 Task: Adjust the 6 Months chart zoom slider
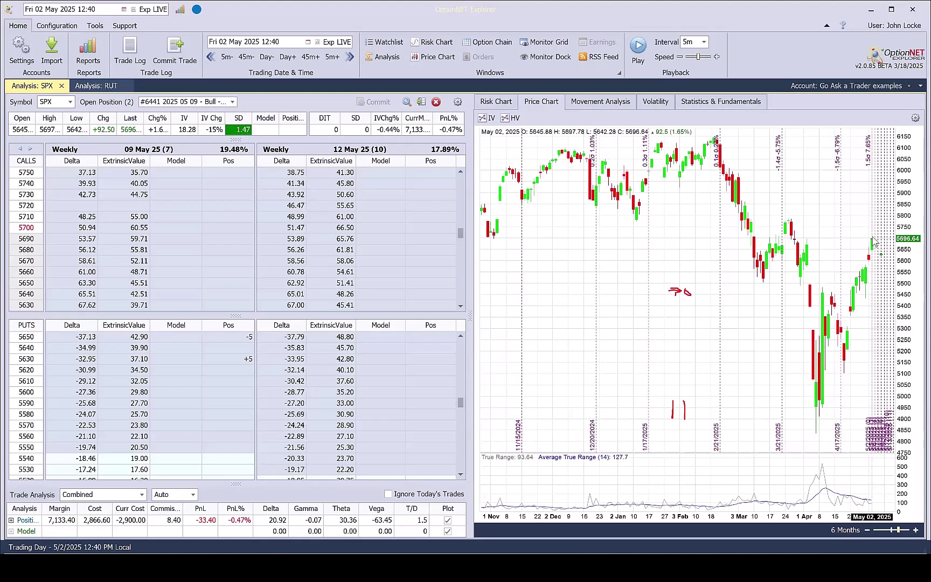click(x=892, y=530)
